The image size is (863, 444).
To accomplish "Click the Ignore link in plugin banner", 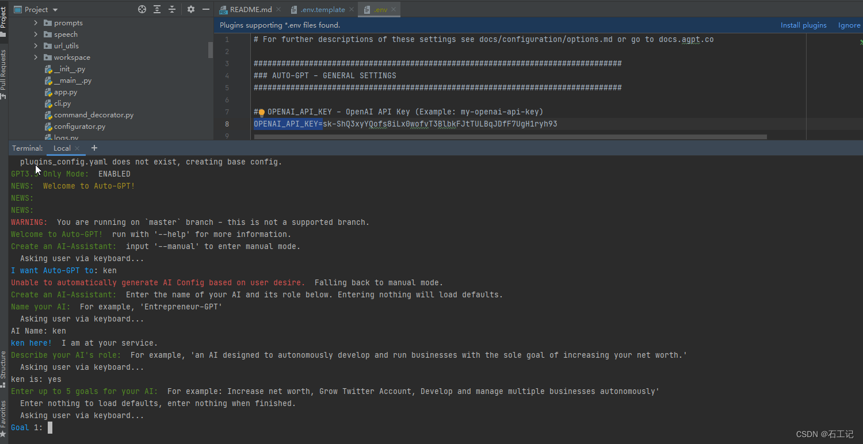I will 849,25.
